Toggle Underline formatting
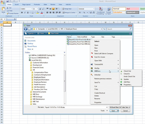Screen dimensions: 145x124 [x=28, y=12]
